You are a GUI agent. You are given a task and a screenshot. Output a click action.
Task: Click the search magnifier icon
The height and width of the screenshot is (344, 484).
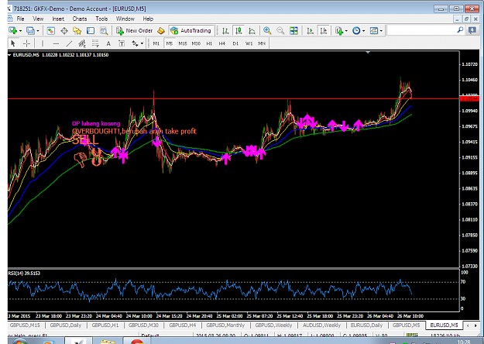coord(460,30)
